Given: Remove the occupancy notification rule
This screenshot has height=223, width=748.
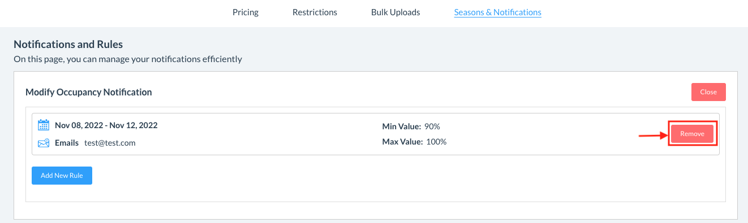Looking at the screenshot, I should pyautogui.click(x=693, y=134).
